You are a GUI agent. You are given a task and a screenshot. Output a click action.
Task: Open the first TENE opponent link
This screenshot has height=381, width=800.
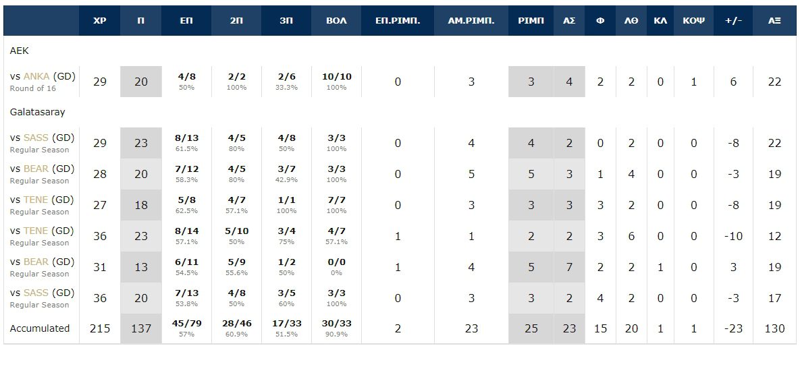36,200
